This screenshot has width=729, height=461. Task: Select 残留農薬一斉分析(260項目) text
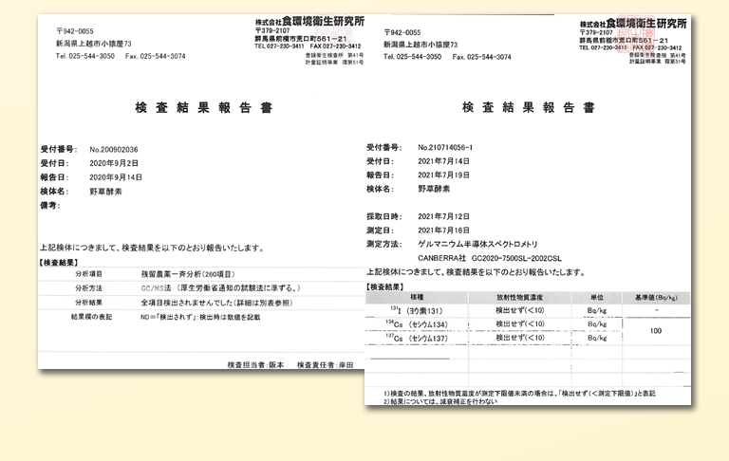click(x=188, y=274)
